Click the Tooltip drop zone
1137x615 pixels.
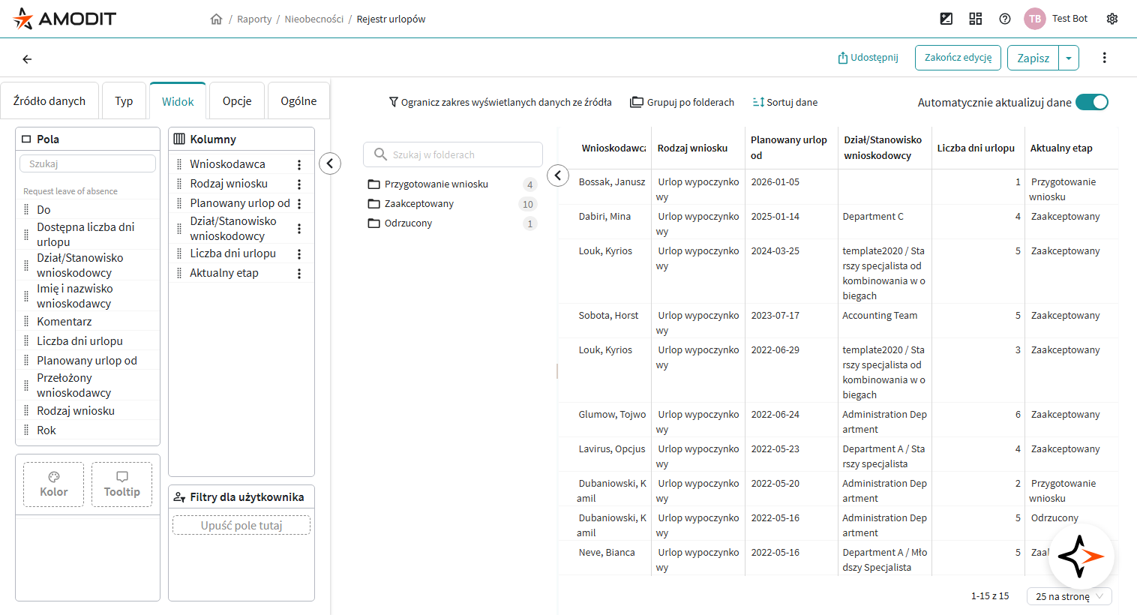click(121, 484)
